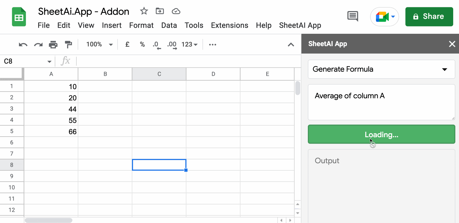Open the 123 number format dropdown

189,44
